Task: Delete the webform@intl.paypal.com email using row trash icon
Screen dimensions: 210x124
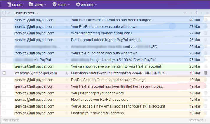Action: (x=206, y=73)
